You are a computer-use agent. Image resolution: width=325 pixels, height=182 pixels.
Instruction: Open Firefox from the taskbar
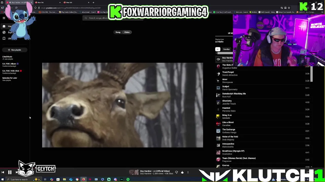coord(83,179)
